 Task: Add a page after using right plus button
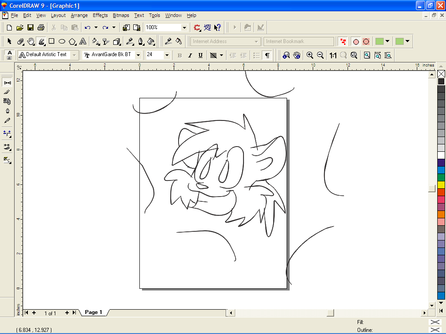pyautogui.click(x=67, y=313)
